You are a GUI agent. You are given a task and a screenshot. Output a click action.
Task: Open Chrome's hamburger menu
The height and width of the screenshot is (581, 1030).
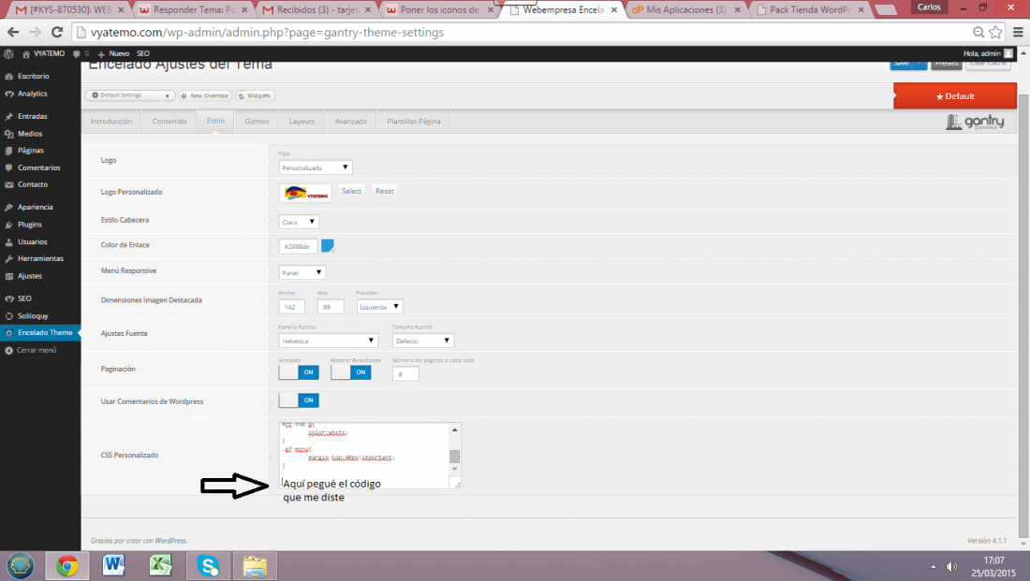coord(1018,32)
